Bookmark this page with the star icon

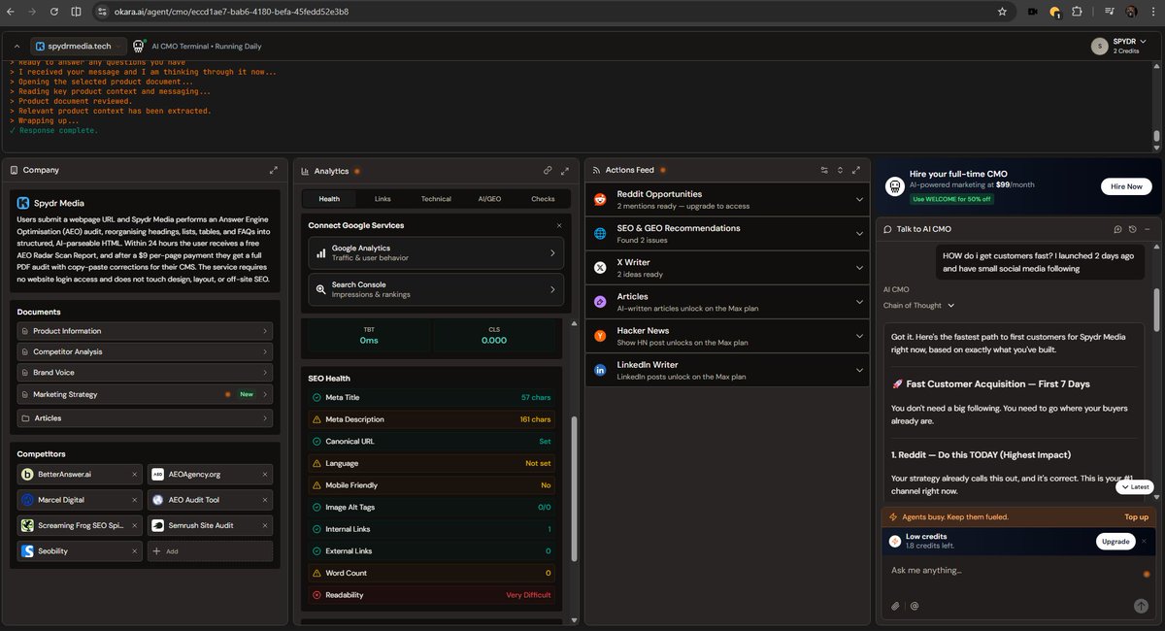1002,12
